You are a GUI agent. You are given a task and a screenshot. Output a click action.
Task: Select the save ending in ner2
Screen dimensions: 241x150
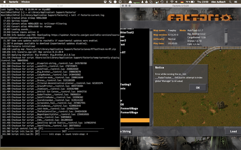click(x=123, y=40)
